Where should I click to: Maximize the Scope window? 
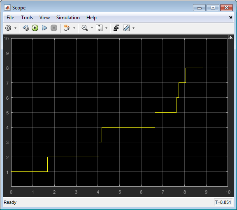(213, 8)
